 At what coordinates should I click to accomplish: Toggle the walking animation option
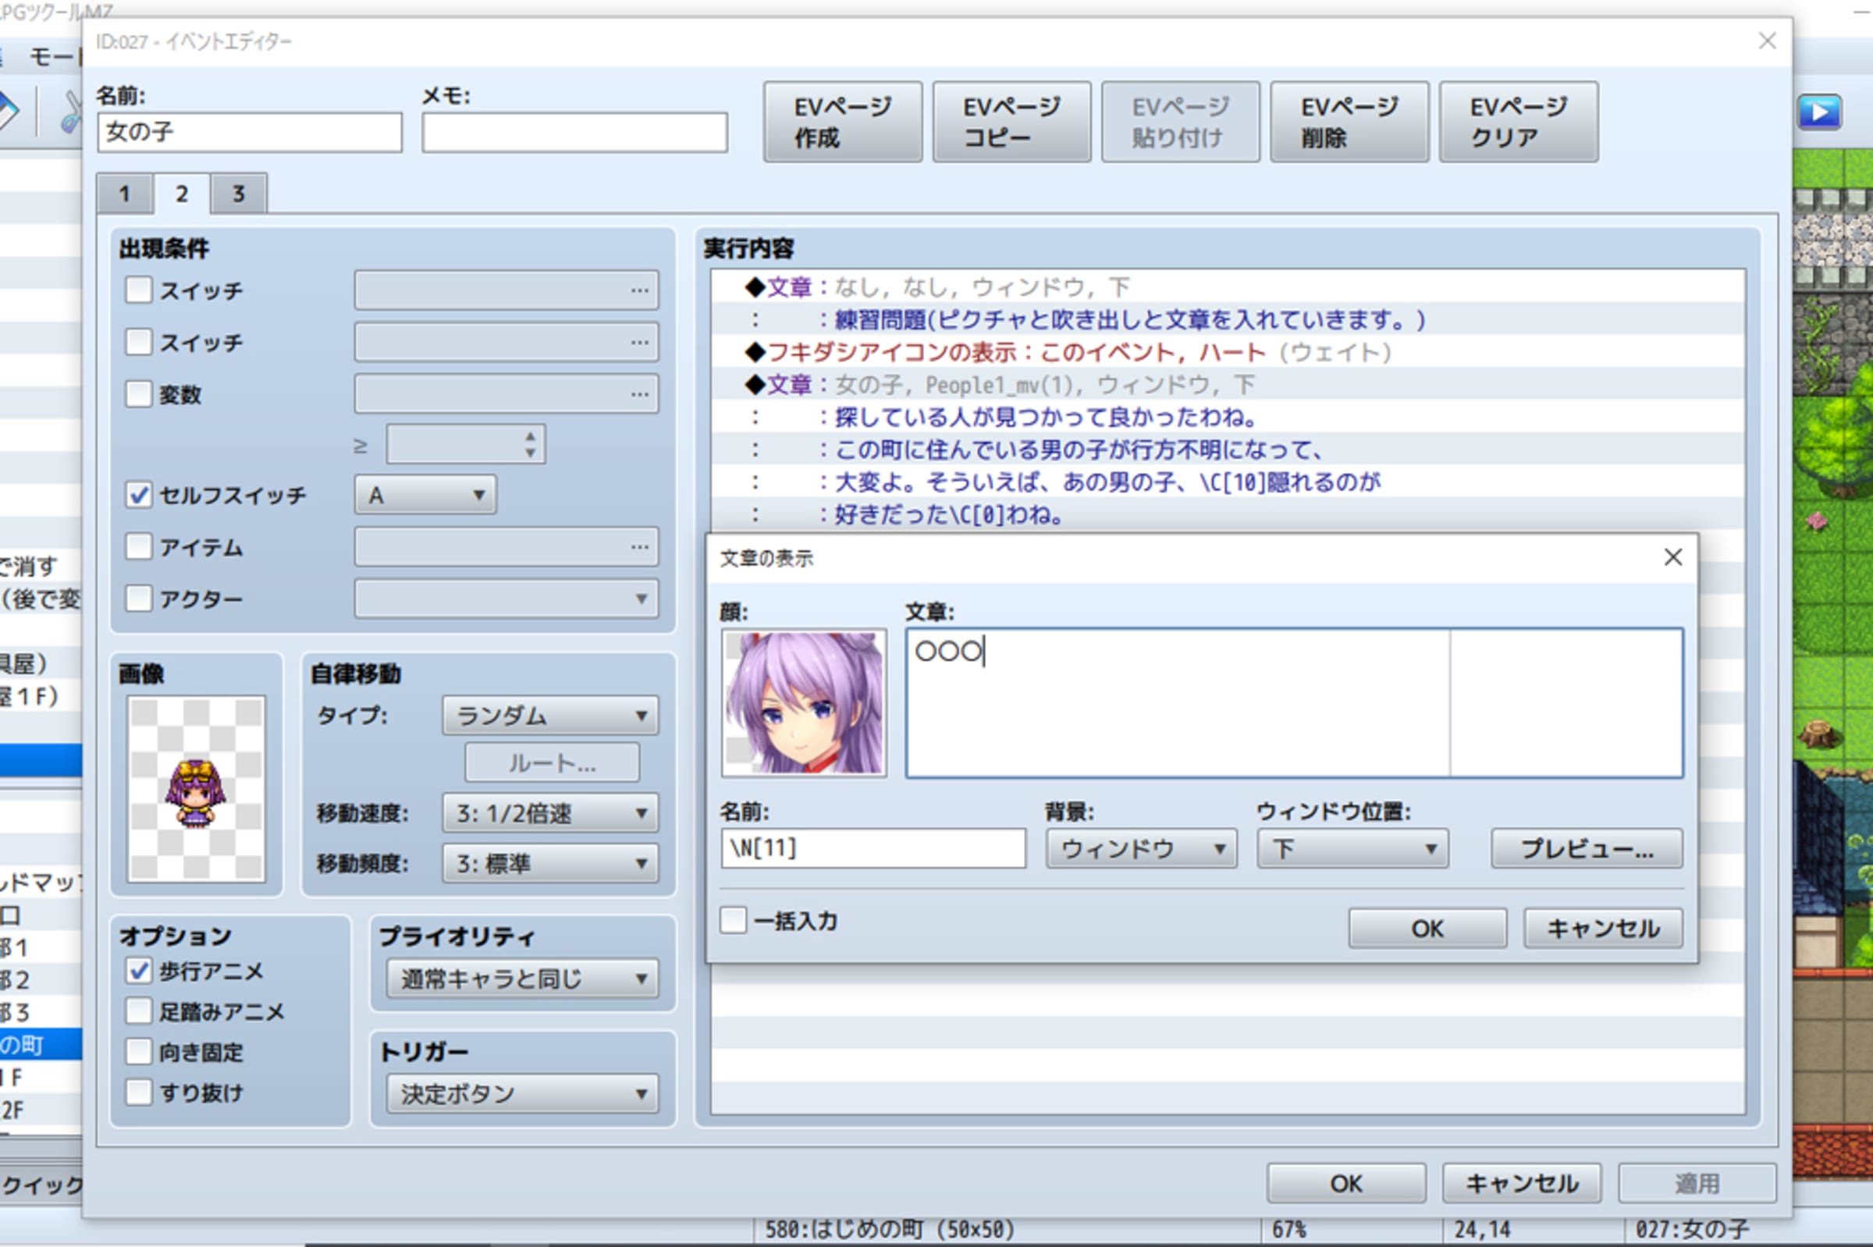tap(139, 971)
